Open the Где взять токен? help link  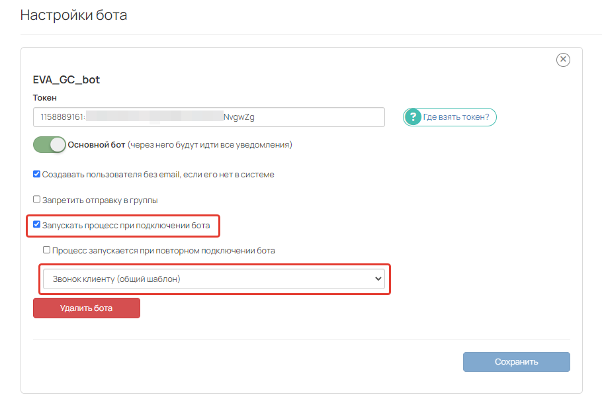pos(450,116)
